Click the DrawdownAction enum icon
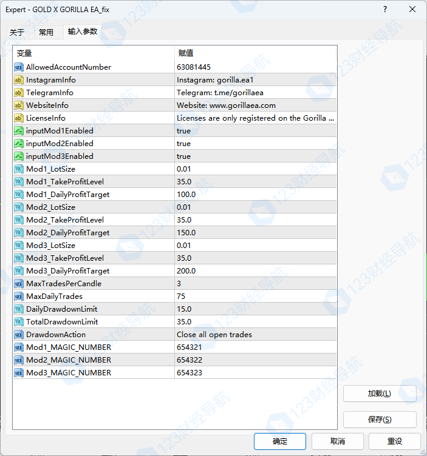 tap(19, 335)
